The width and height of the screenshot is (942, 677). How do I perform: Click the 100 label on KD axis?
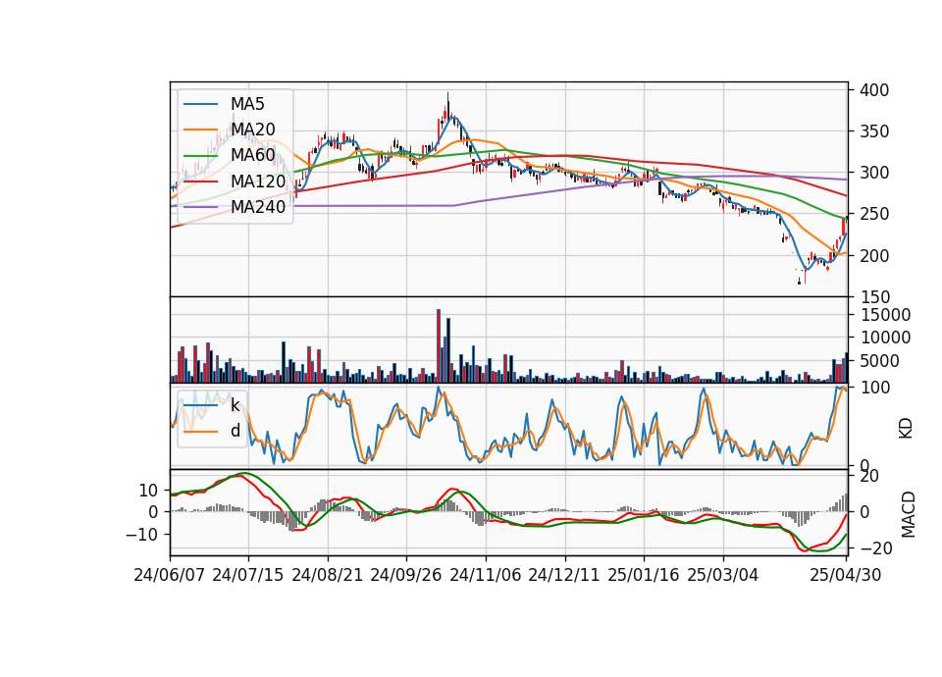[x=874, y=389]
